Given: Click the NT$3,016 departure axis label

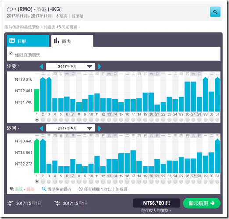Looking at the screenshot, I should coord(24,79).
